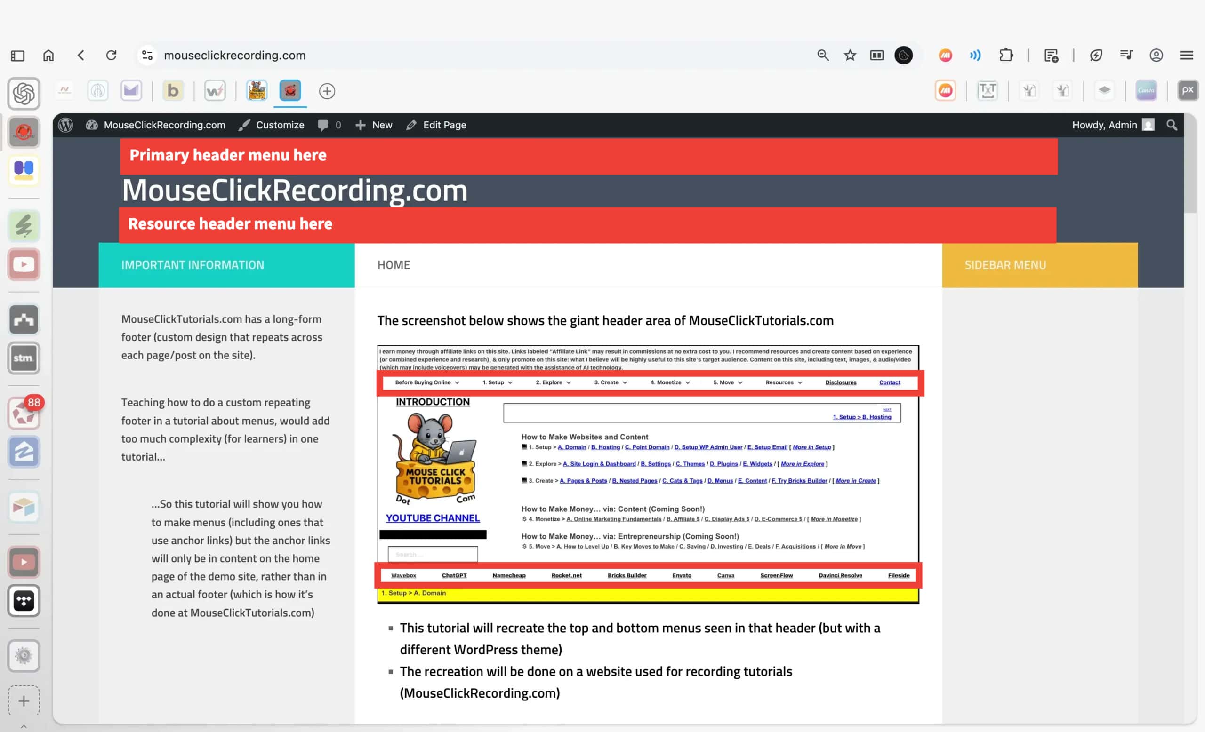This screenshot has width=1205, height=732.
Task: Open the extensions puzzle icon
Action: coord(1006,55)
